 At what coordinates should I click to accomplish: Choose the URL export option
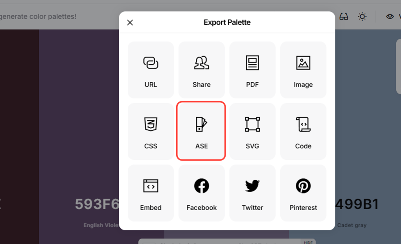[151, 70]
